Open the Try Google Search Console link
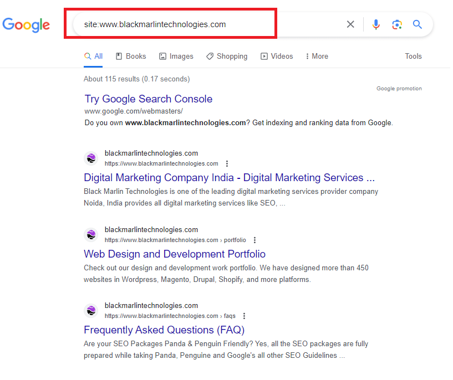 pyautogui.click(x=149, y=99)
